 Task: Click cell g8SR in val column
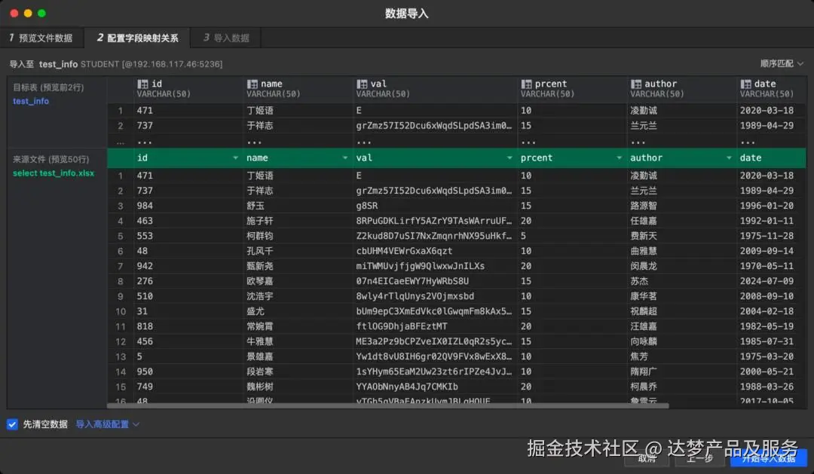point(366,206)
